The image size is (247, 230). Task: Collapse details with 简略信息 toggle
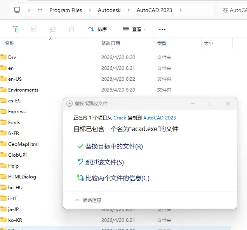click(x=88, y=200)
